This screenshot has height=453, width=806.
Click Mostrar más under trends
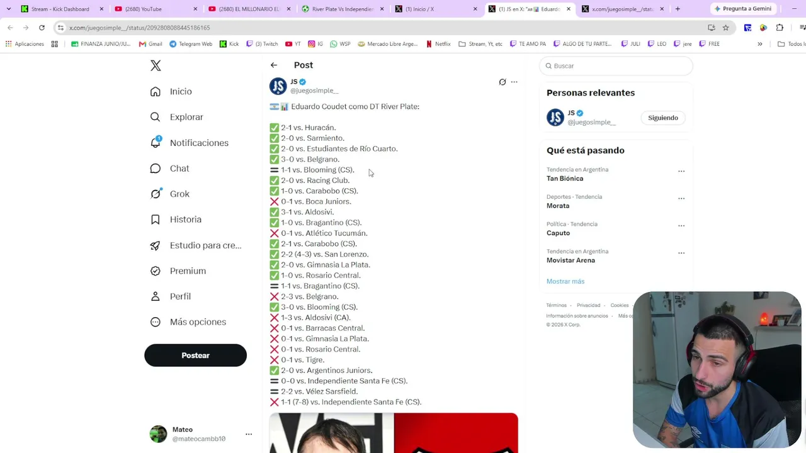coord(565,281)
